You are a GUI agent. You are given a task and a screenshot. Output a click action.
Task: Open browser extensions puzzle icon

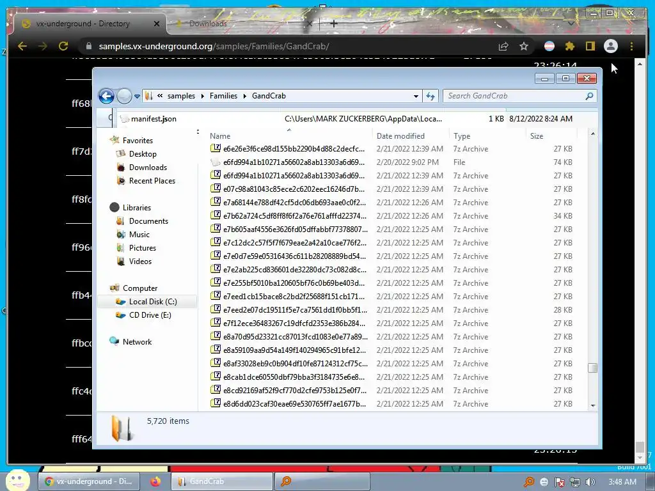pyautogui.click(x=569, y=46)
